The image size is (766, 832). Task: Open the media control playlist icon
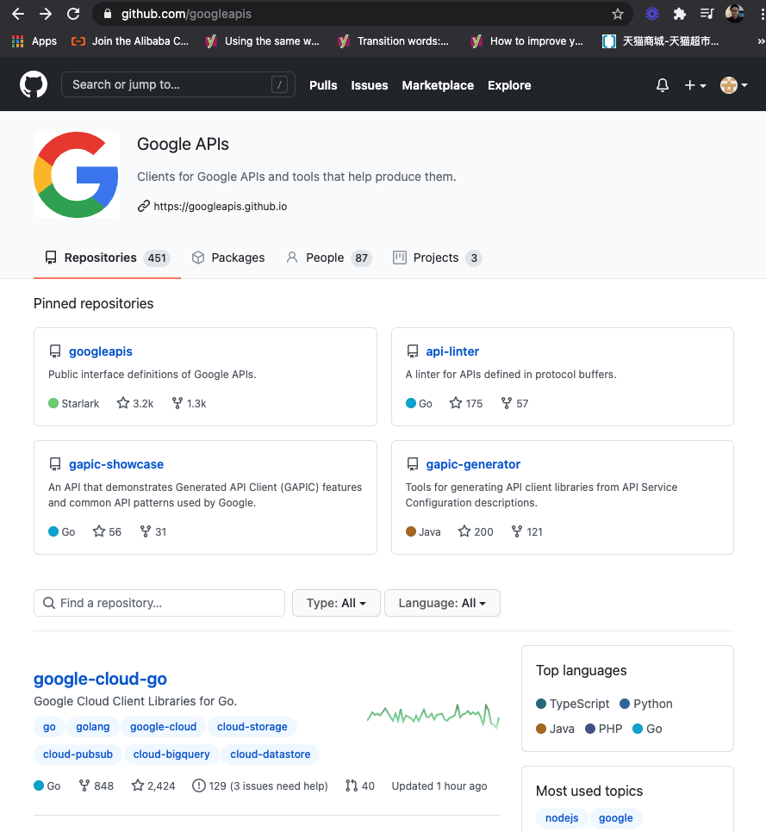tap(707, 14)
